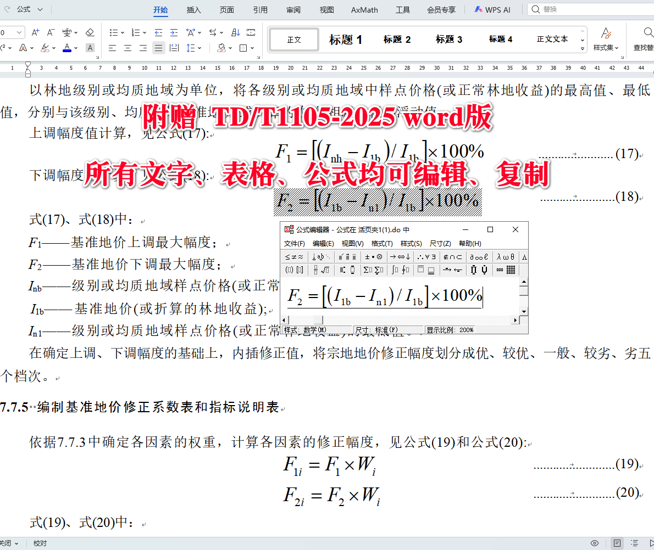Open the font color dropdown arrow
Screen dimensions: 654x550
(x=75, y=48)
